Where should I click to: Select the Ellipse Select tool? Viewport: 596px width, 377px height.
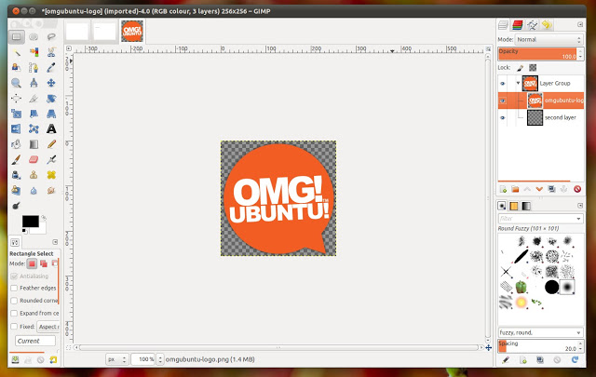34,37
